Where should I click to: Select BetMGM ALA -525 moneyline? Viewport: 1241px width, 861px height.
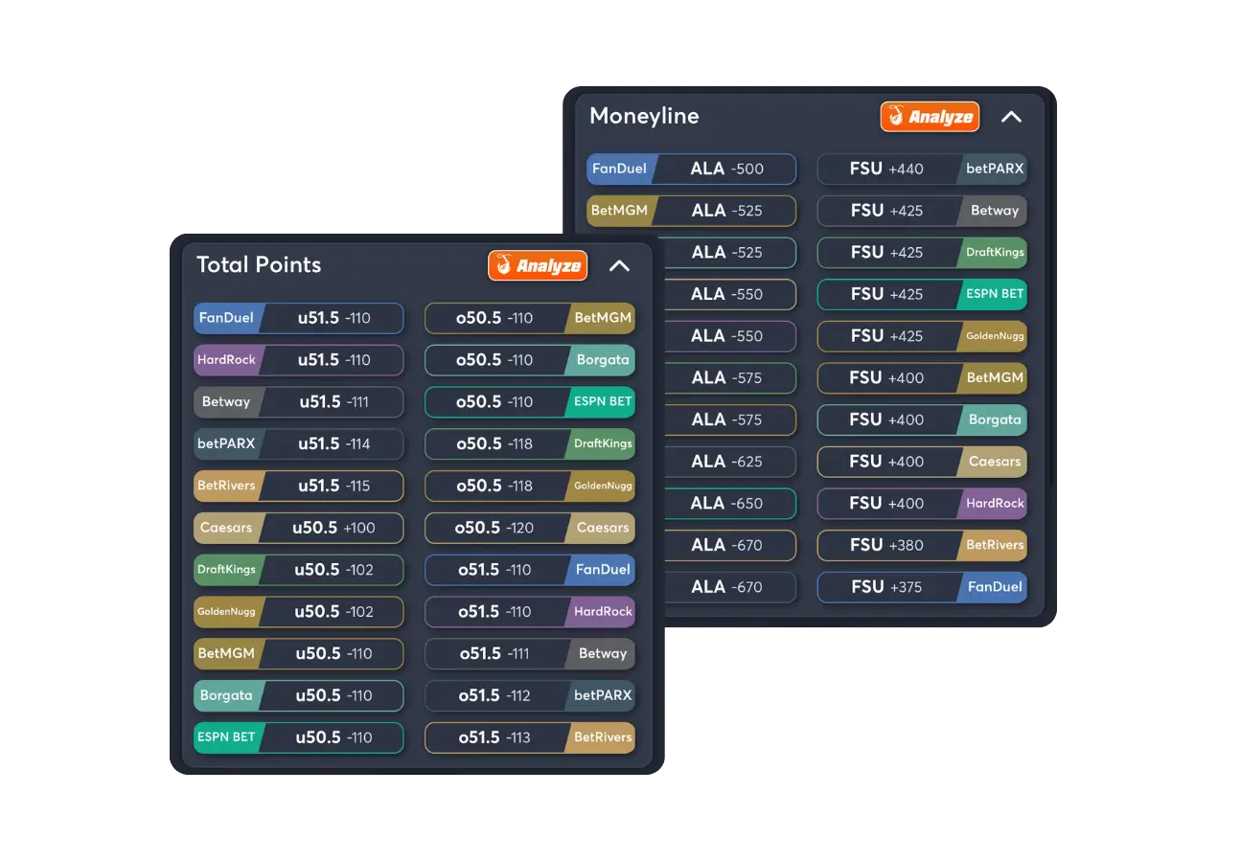click(691, 211)
